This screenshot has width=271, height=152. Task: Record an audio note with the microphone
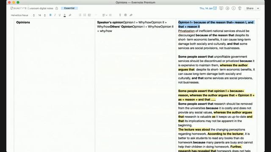click(x=120, y=15)
